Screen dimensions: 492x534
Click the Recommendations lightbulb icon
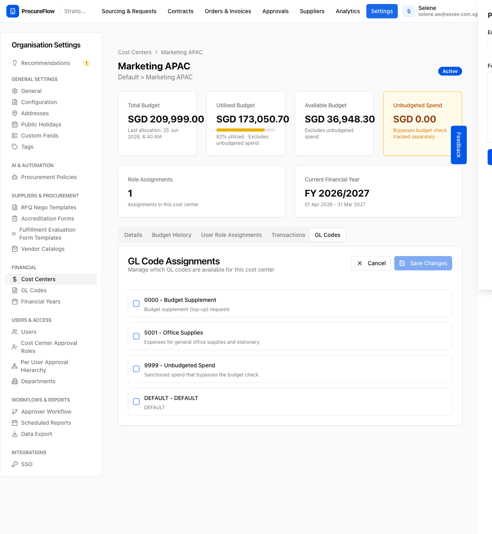tap(15, 63)
